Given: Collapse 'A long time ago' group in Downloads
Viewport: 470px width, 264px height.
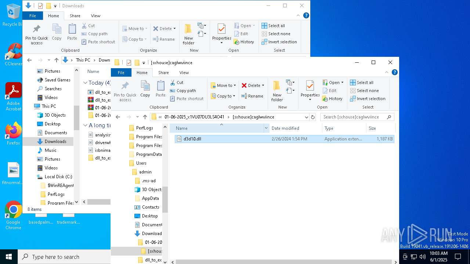Looking at the screenshot, I should (x=85, y=125).
